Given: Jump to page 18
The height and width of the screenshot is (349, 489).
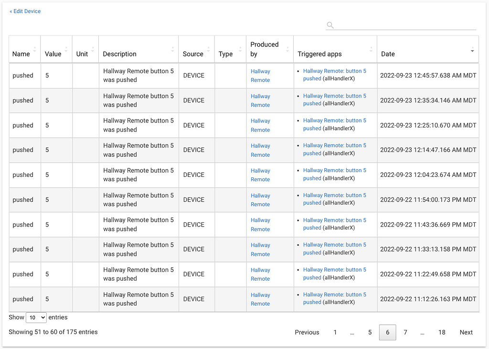Looking at the screenshot, I should point(442,332).
